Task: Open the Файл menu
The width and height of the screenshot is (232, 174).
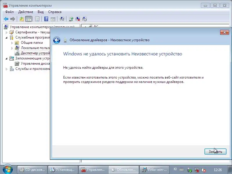Action: 9,12
